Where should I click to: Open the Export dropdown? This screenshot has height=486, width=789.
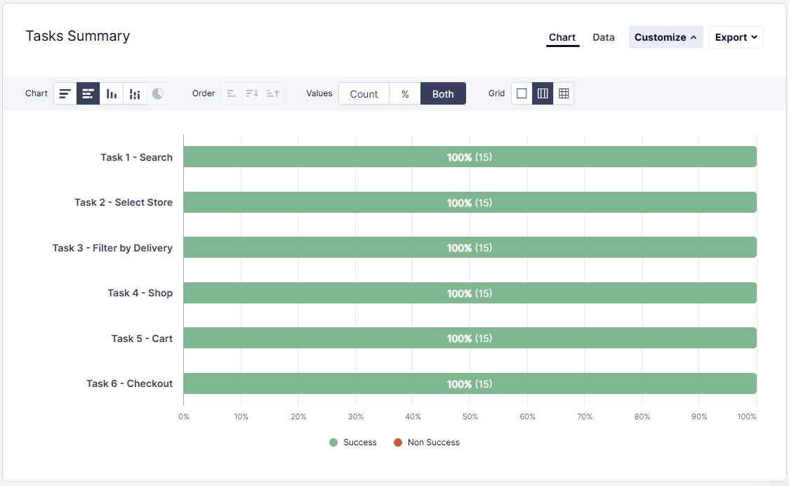click(736, 37)
